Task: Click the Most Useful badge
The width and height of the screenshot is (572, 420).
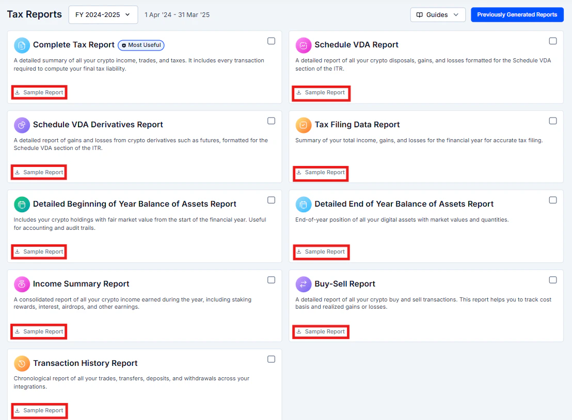Action: click(x=141, y=45)
